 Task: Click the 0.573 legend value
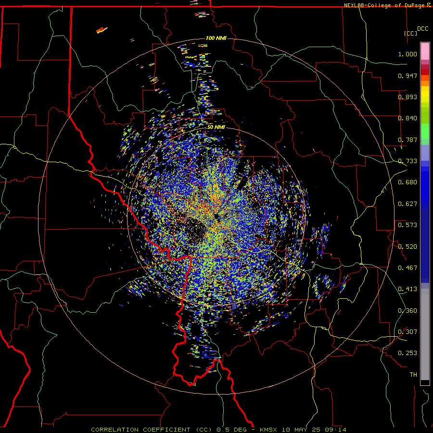408,225
